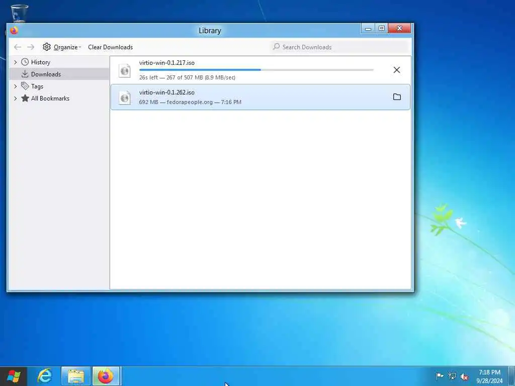Expand the All Bookmarks tree node
Image resolution: width=515 pixels, height=386 pixels.
16,99
